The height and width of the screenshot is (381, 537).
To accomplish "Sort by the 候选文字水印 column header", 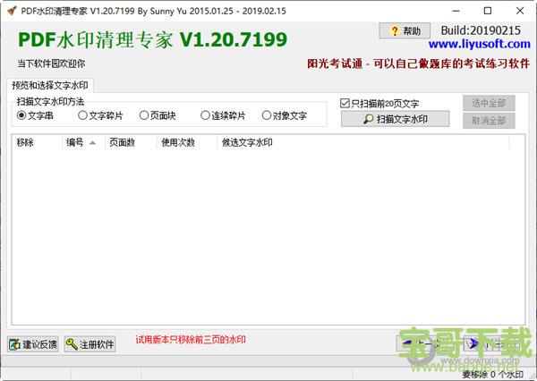I will 363,142.
